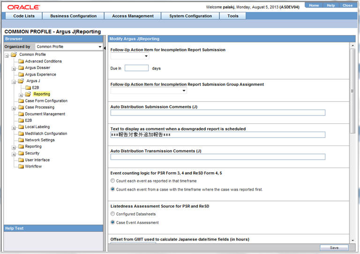The height and width of the screenshot is (254, 360).
Task: Click the Close button in the header
Action: click(347, 5)
